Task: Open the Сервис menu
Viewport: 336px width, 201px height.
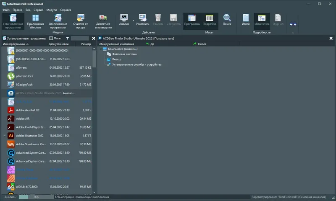Action: [38, 10]
